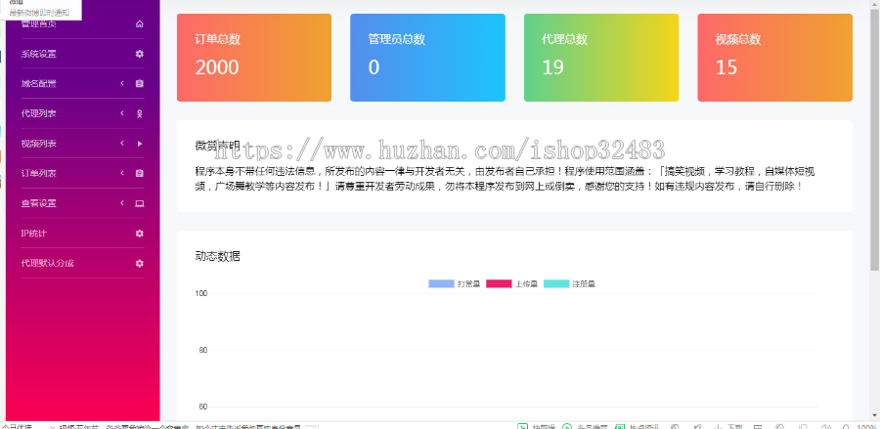880x429 pixels.
Task: Click the 80 y-axis label
Action: 203,351
